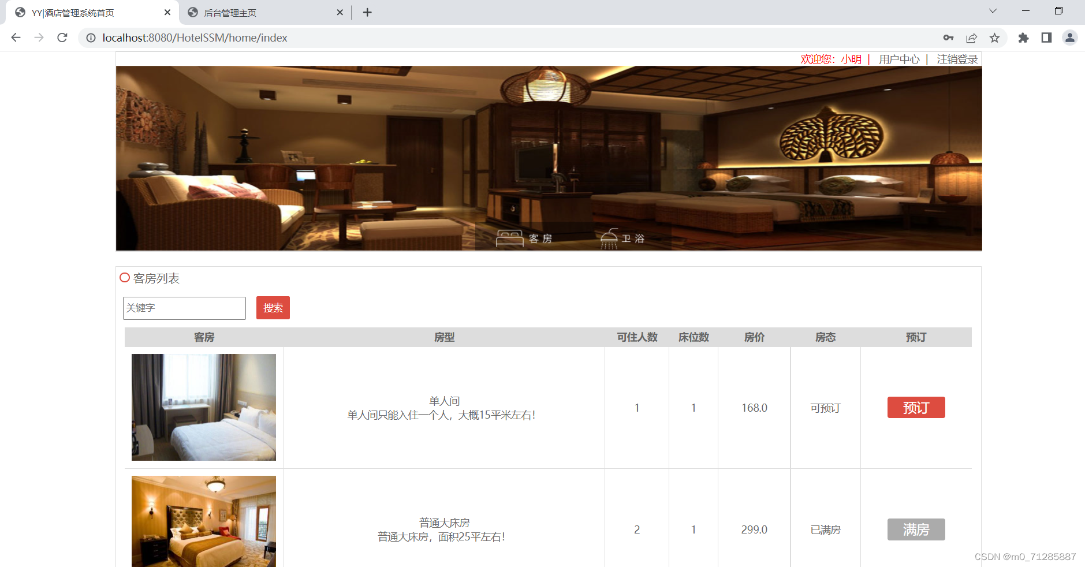Bookmark the page via the star icon
This screenshot has height=567, width=1085.
(x=994, y=38)
